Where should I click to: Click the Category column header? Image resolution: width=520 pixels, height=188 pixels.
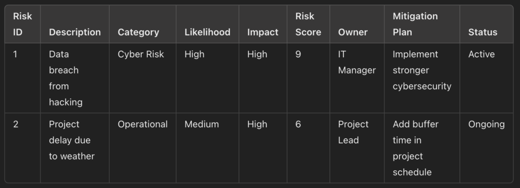[x=143, y=24]
